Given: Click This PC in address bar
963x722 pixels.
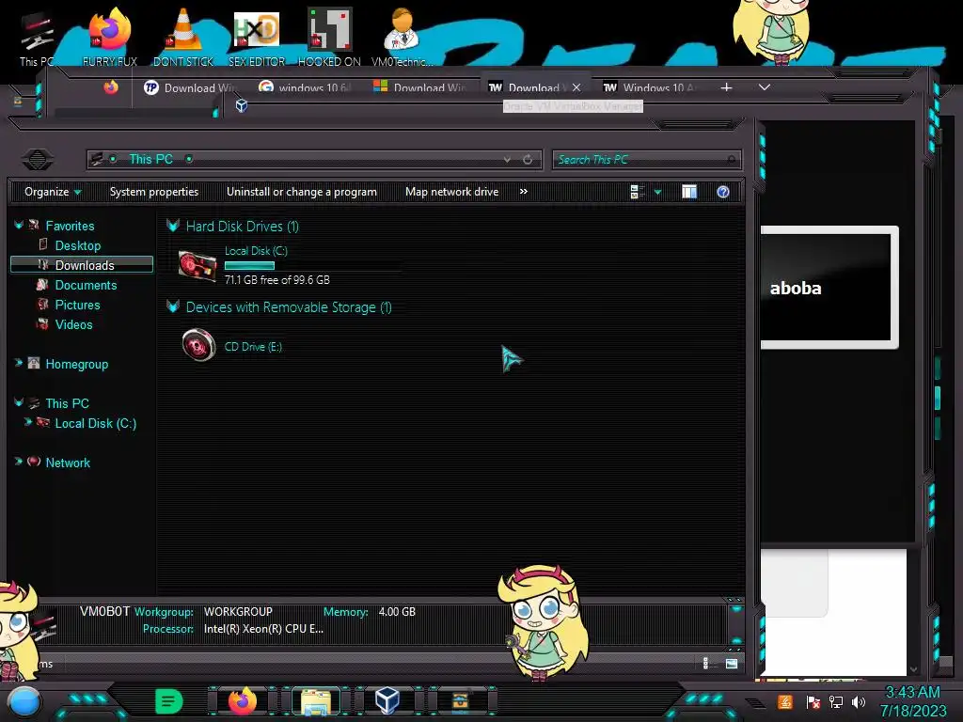Looking at the screenshot, I should click(x=151, y=160).
